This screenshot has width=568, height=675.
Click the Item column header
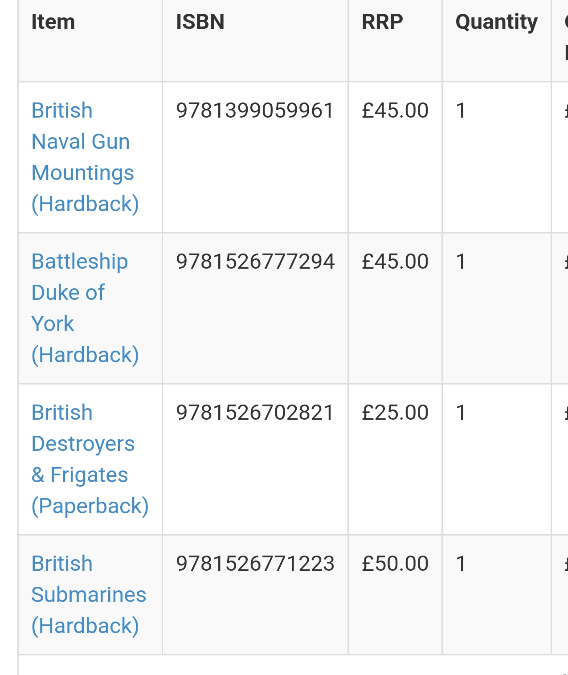click(x=53, y=22)
